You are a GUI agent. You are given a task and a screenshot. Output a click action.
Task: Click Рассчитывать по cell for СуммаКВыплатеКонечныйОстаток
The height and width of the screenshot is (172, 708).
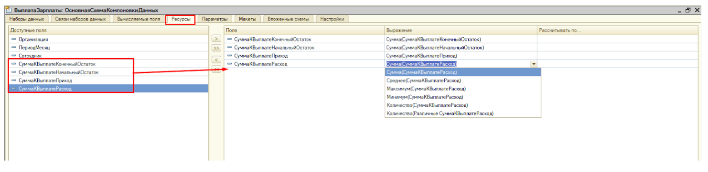[619, 39]
